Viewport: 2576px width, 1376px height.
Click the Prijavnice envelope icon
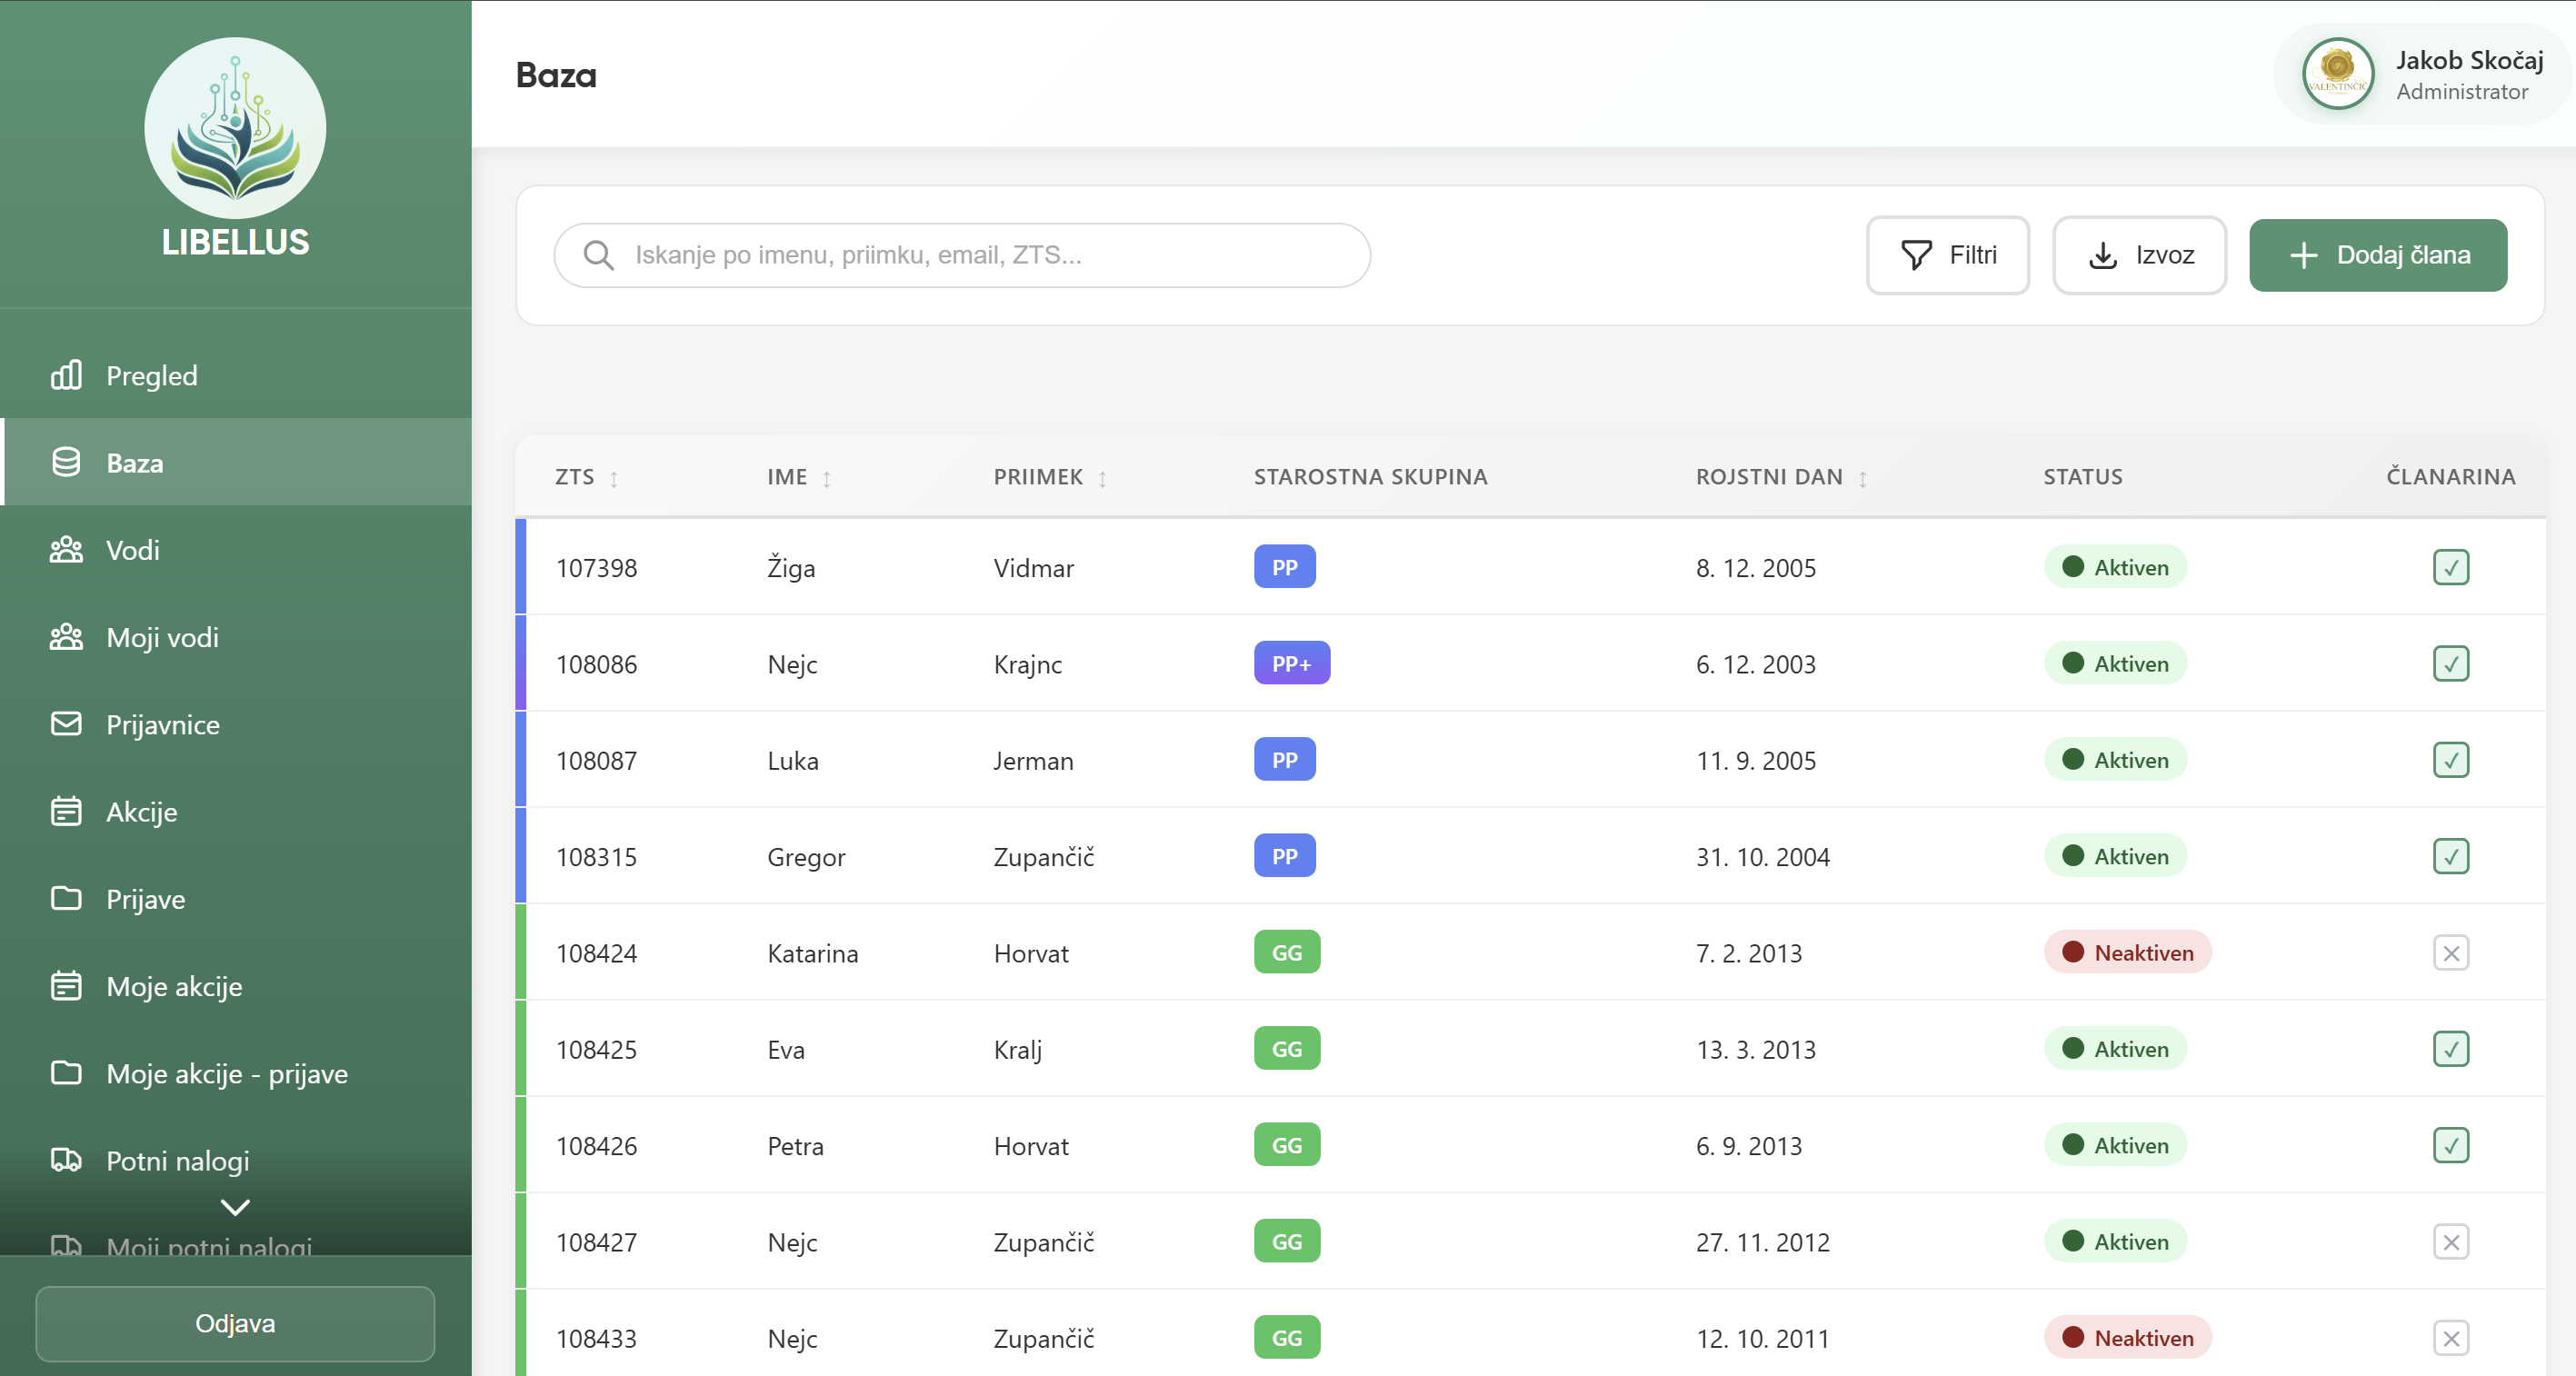click(x=66, y=724)
